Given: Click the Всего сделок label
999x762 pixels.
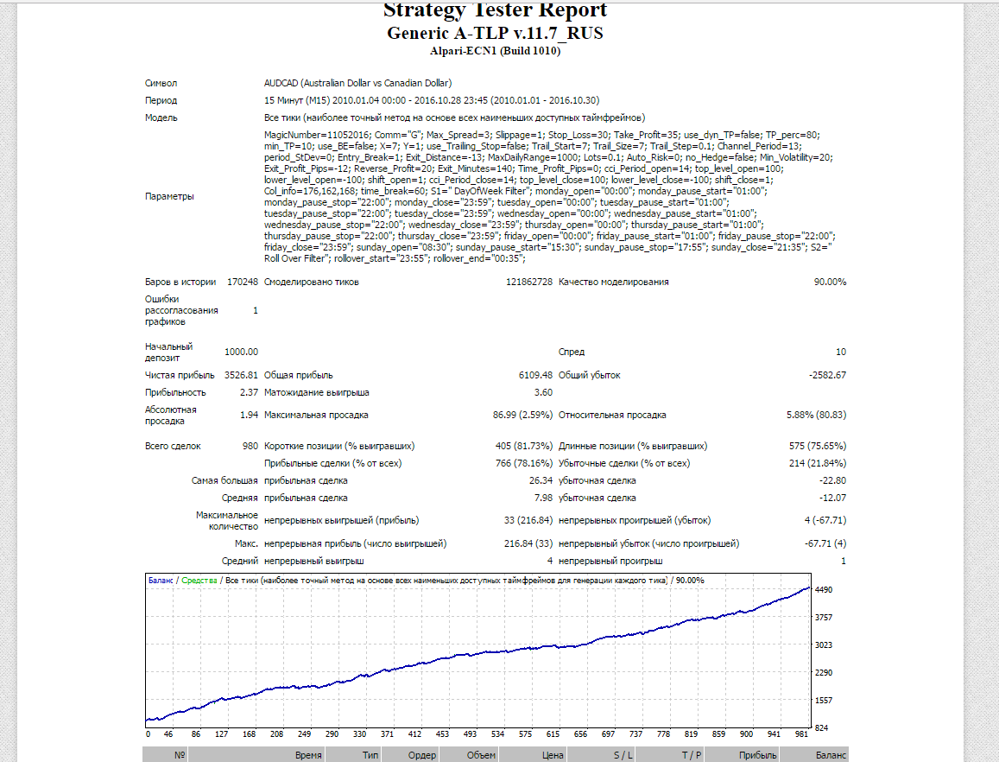Looking at the screenshot, I should coord(173,447).
